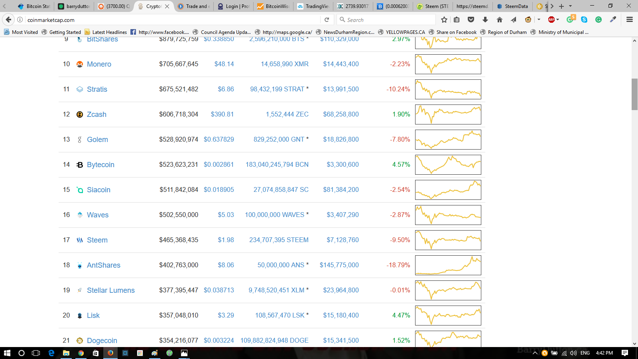Switch to the TradingView tab
Viewport: 638px width, 359px height.
pyautogui.click(x=313, y=6)
